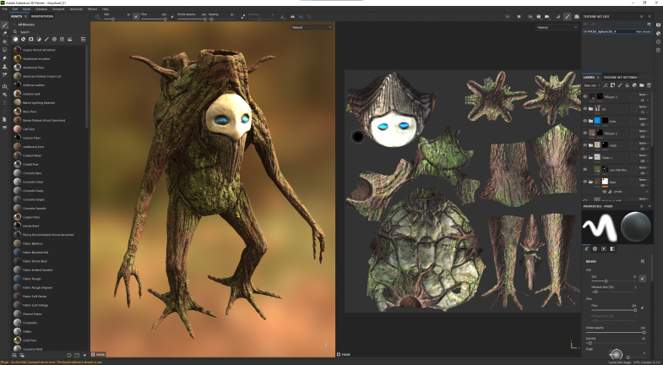Adjust the Stroke opacity slider in Properties
Viewport: 663px width, 365px height.
616,332
